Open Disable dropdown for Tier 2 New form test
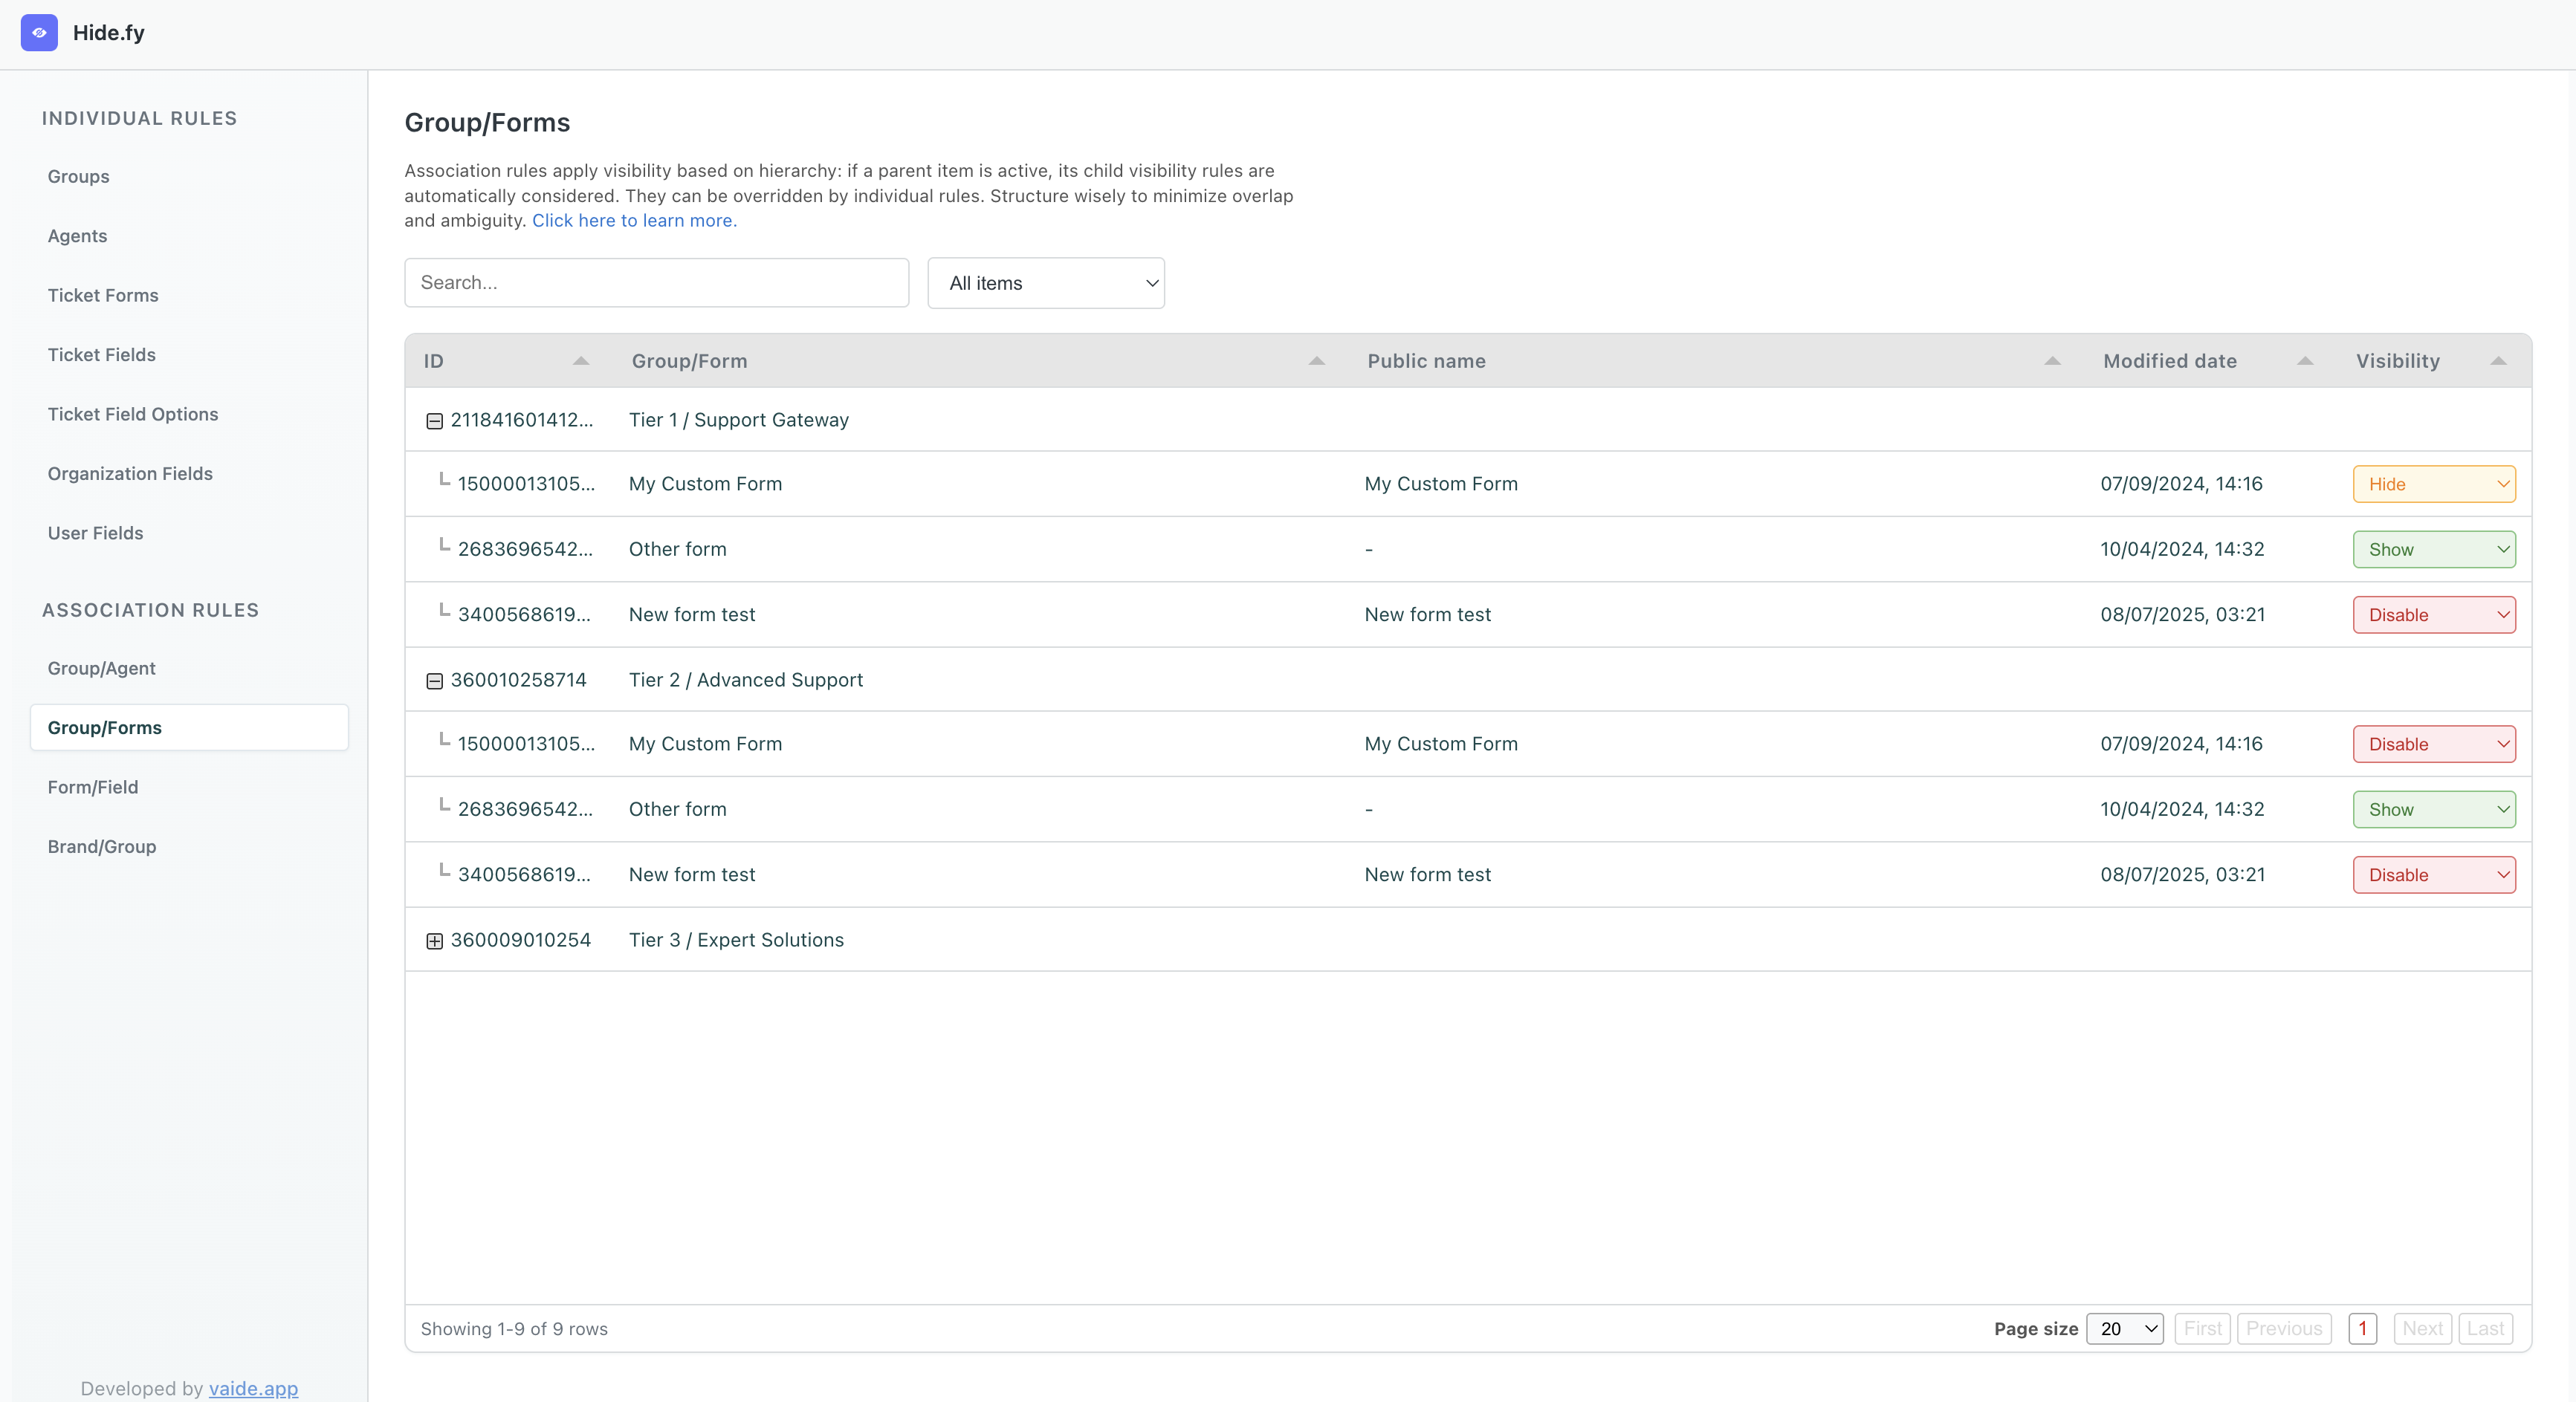The image size is (2576, 1402). point(2433,875)
